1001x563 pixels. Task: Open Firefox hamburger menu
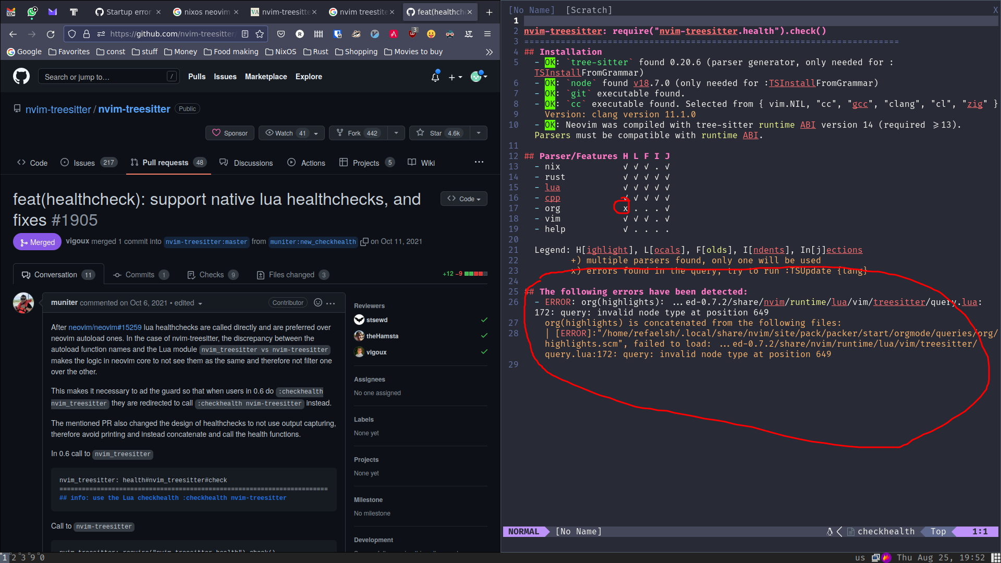tap(487, 34)
